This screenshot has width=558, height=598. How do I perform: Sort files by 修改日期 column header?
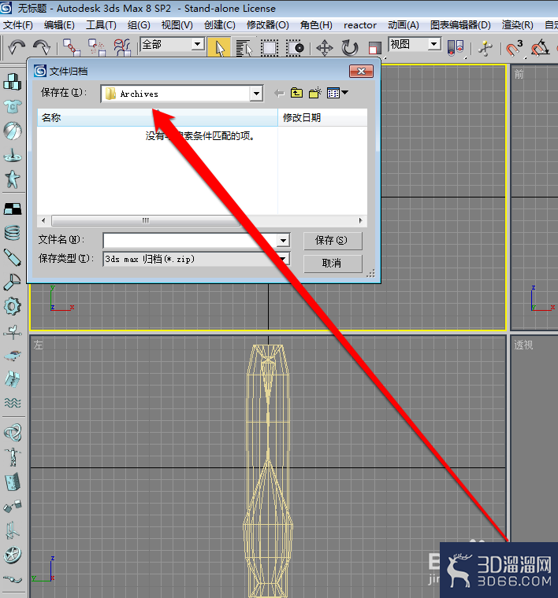322,117
